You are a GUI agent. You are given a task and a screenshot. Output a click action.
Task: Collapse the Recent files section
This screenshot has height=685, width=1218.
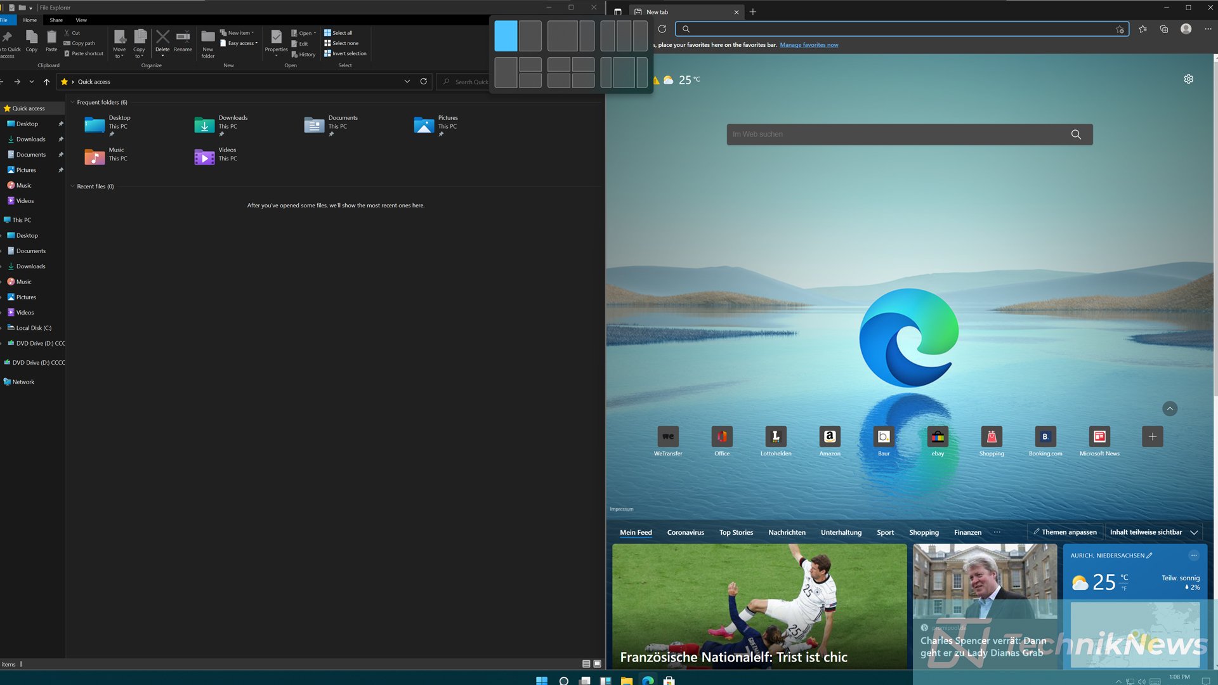point(72,186)
